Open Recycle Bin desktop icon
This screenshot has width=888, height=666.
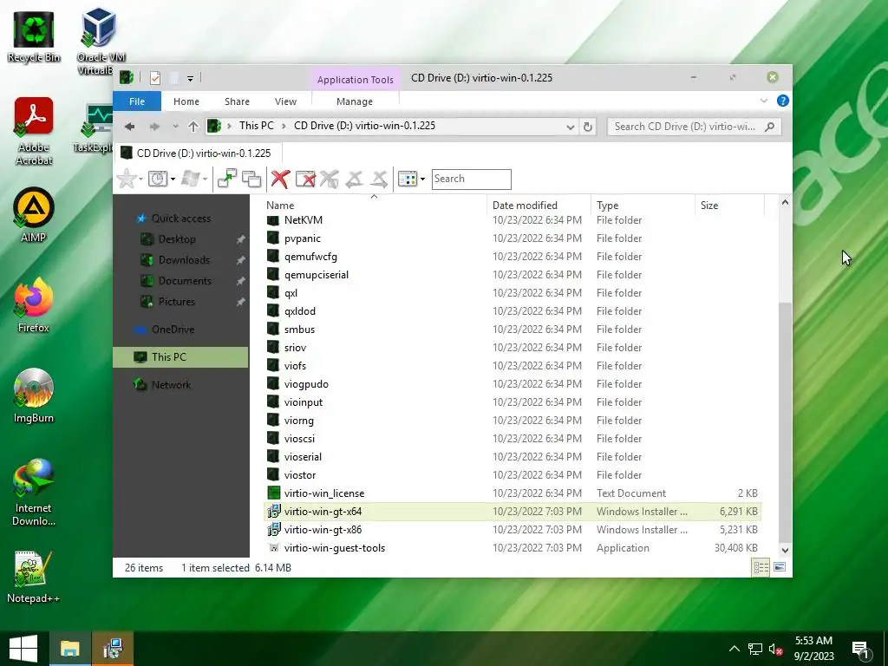click(34, 37)
